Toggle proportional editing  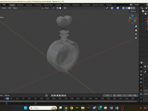tap(65, 8)
